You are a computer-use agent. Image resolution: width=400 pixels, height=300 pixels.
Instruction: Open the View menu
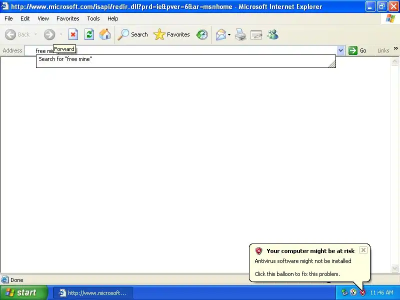43,18
